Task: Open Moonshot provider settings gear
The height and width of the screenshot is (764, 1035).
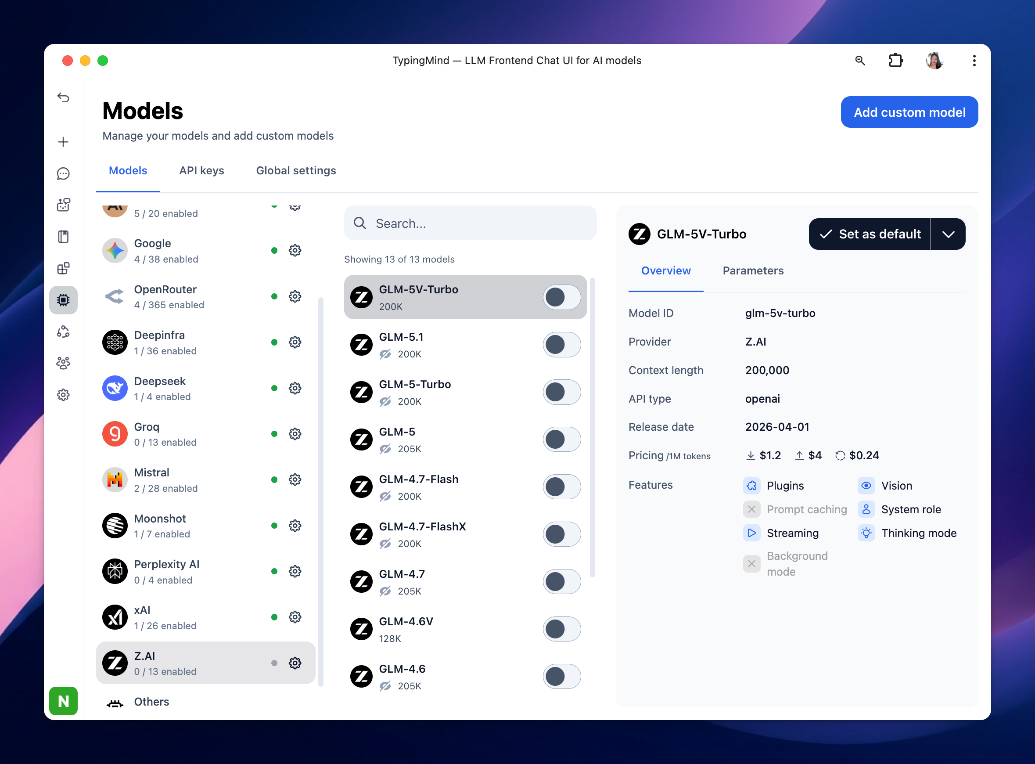Action: pyautogui.click(x=295, y=526)
